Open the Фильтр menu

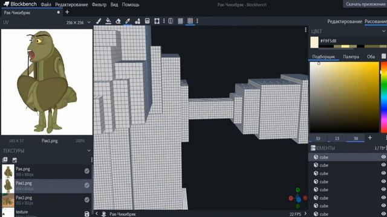point(99,4)
